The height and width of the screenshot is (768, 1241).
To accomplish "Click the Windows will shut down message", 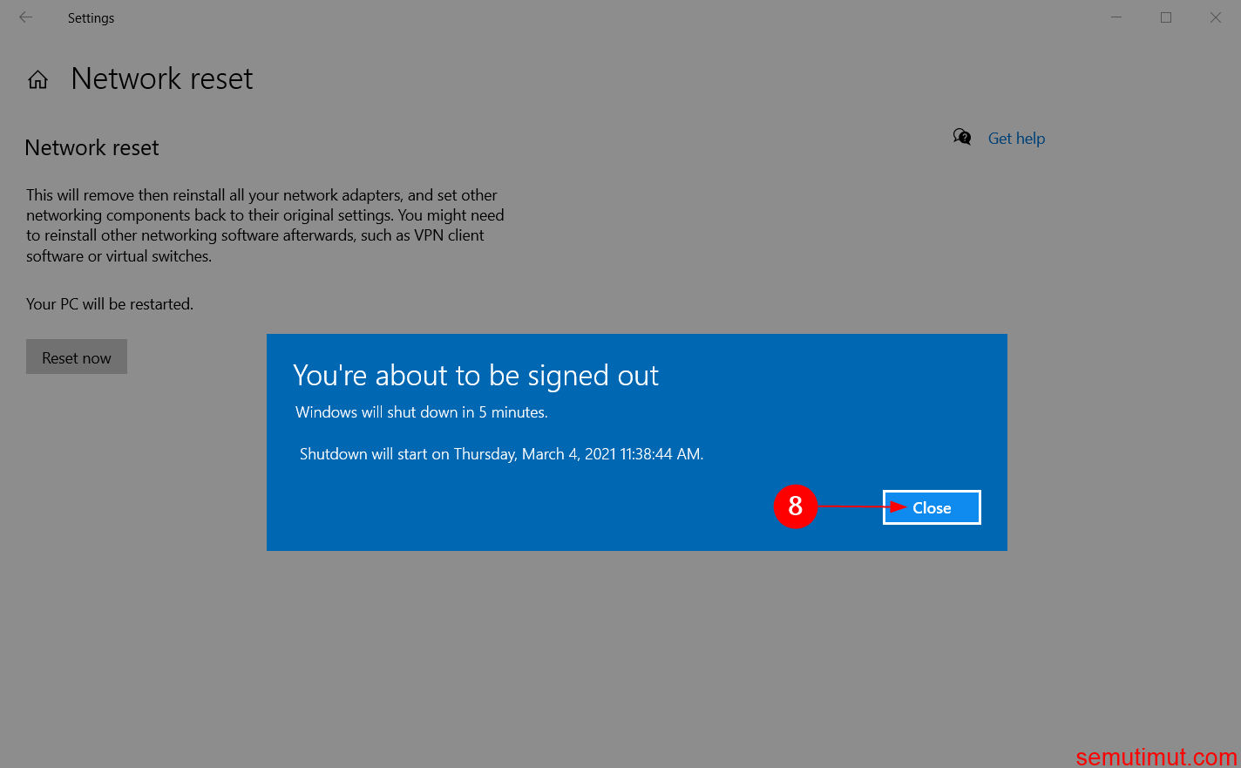I will (421, 411).
